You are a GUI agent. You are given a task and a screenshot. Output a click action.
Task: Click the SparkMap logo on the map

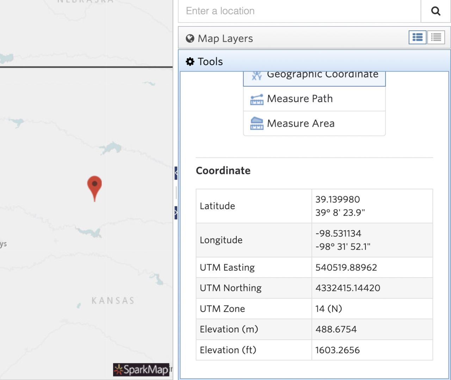(x=141, y=370)
